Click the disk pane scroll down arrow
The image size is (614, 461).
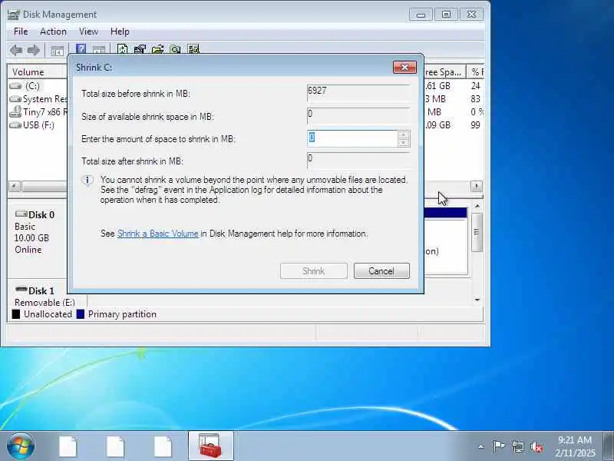point(477,300)
